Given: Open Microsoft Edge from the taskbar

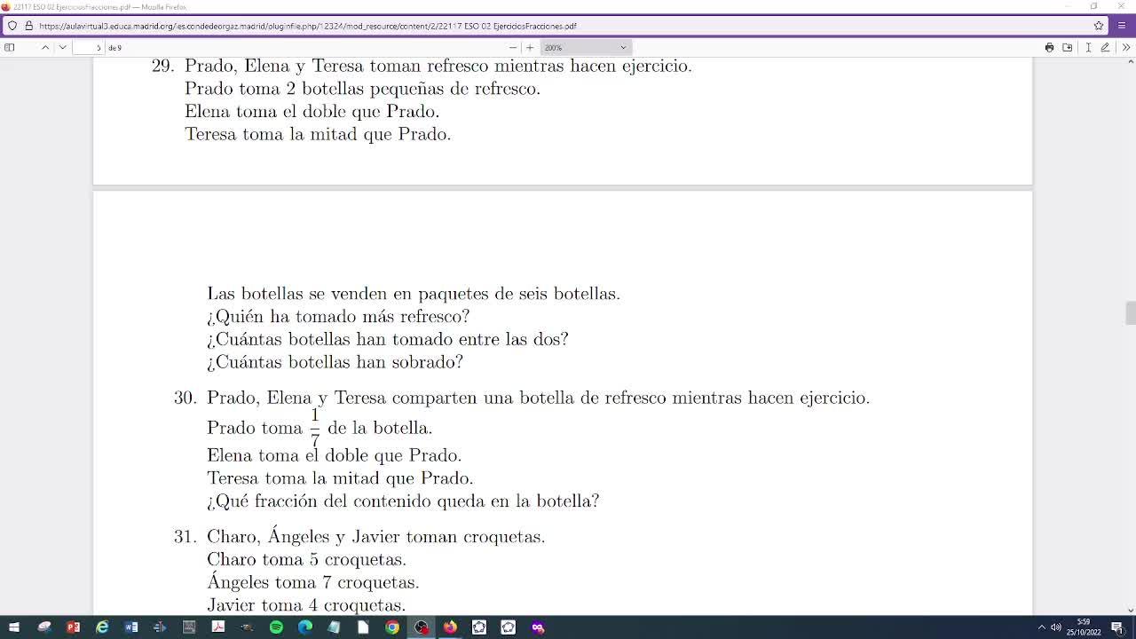Looking at the screenshot, I should tap(305, 627).
